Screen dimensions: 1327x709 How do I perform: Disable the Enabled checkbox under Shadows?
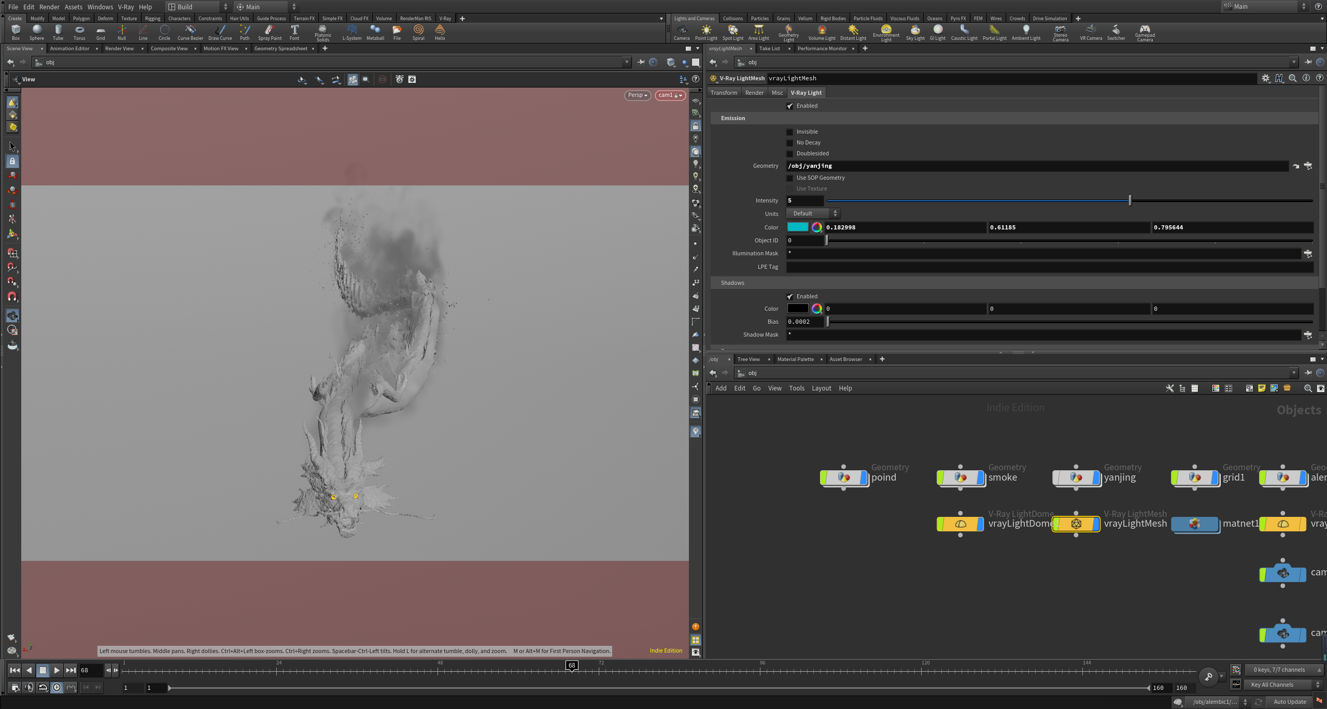point(789,296)
